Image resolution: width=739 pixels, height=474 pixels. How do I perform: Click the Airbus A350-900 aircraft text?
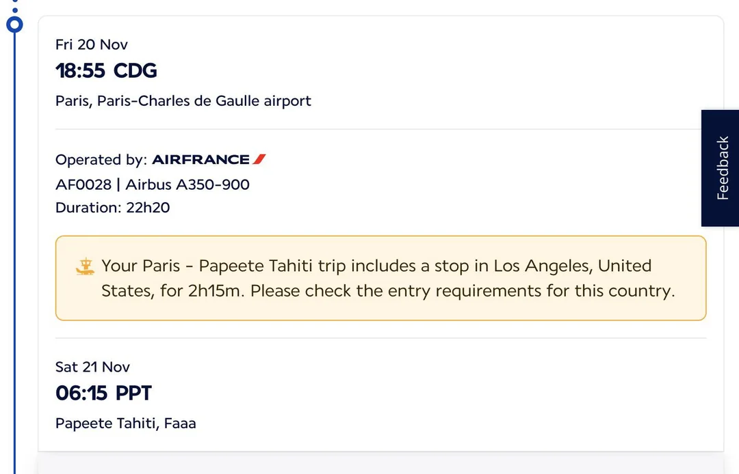click(187, 184)
